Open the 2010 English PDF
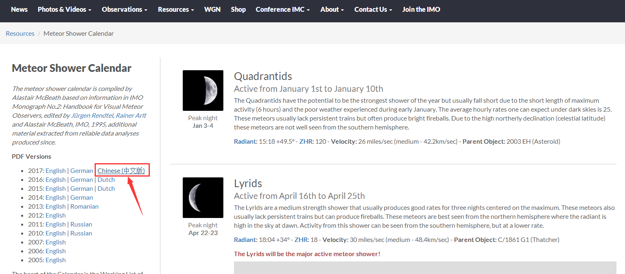The width and height of the screenshot is (625, 274). [x=55, y=233]
